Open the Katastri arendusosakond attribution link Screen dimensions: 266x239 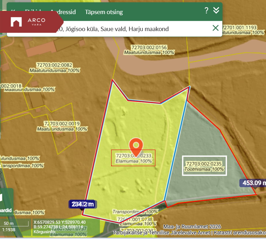click(x=240, y=233)
